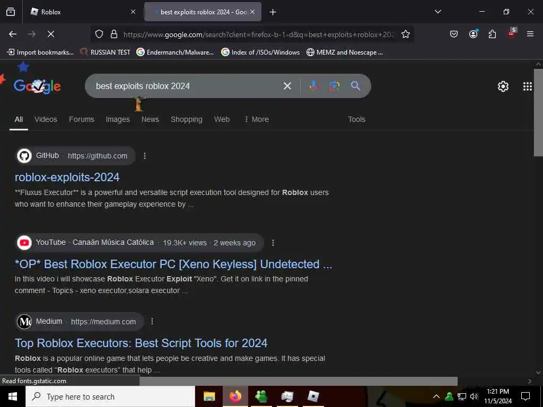This screenshot has width=543, height=407.
Task: Go back using the browser back arrow
Action: (x=13, y=34)
